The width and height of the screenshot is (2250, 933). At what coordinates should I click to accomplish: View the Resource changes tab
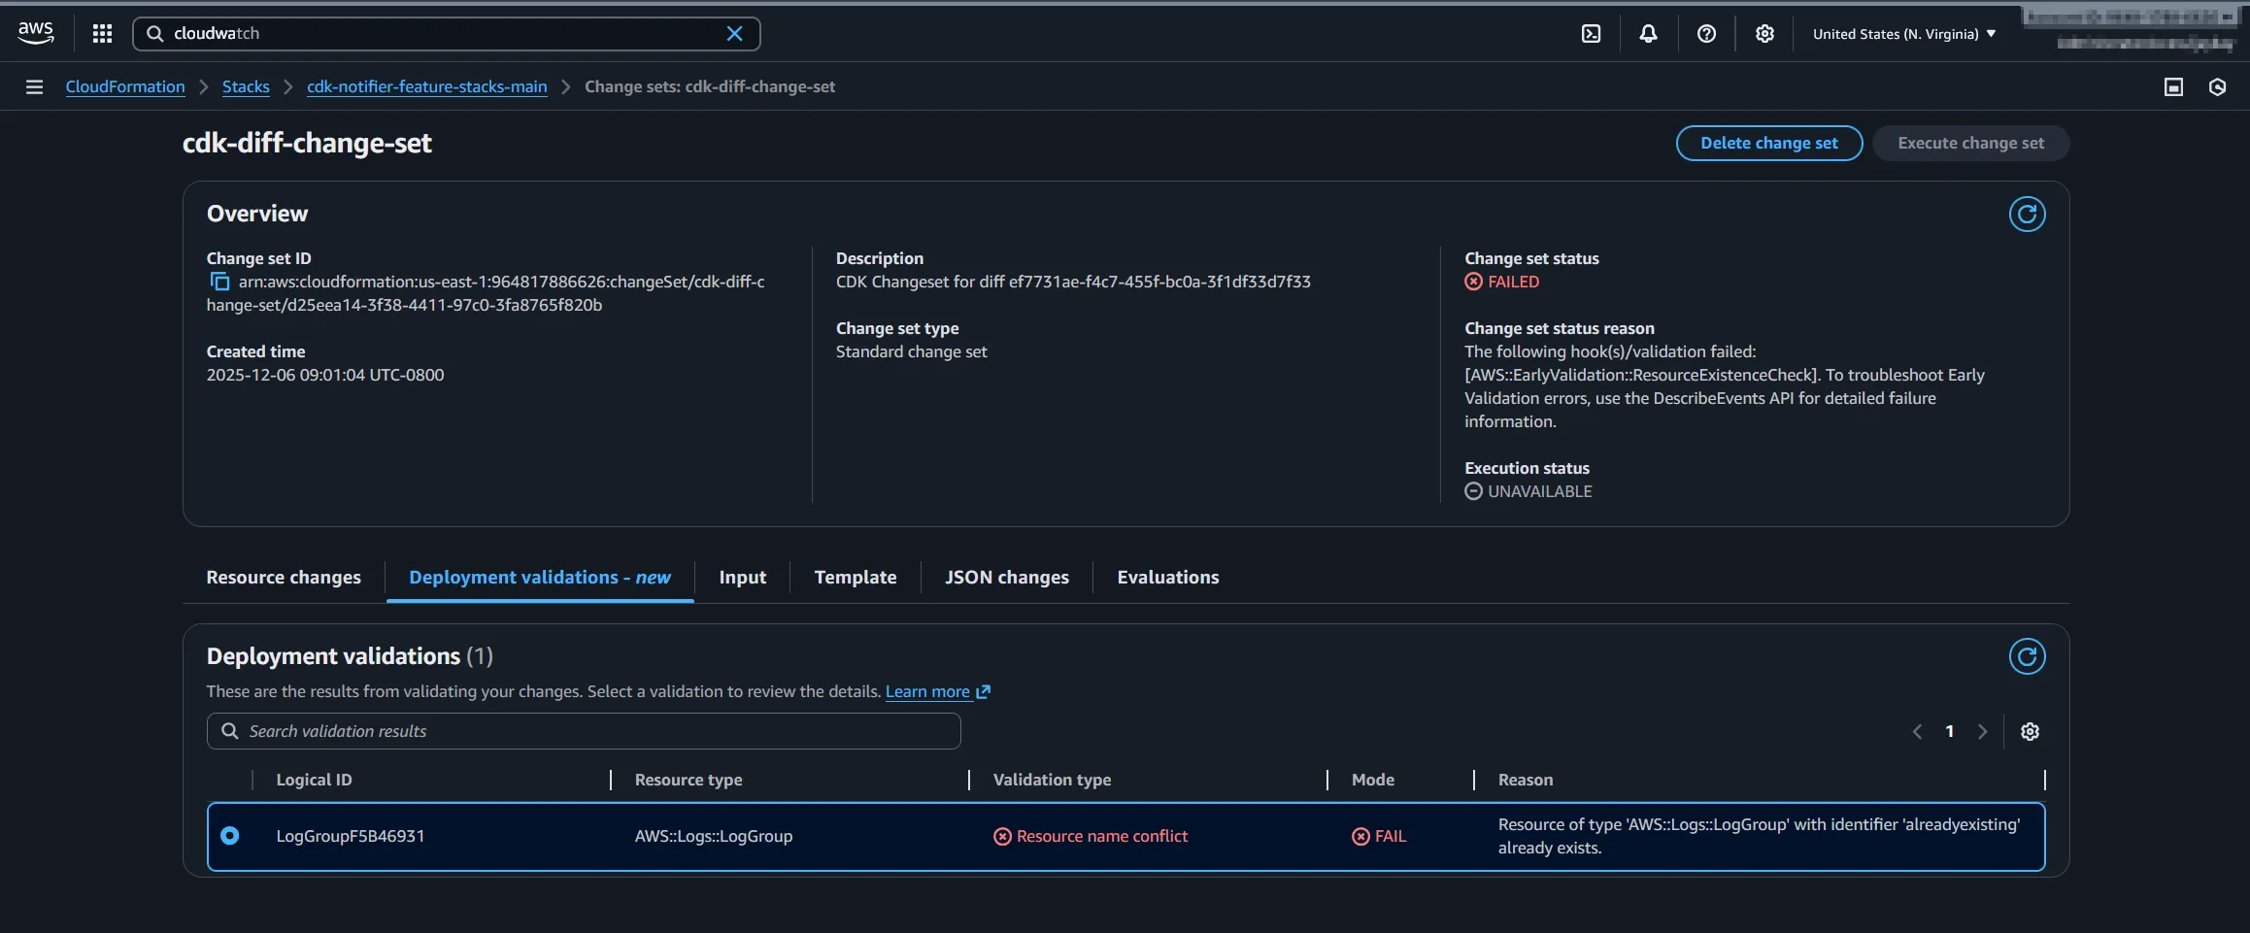pos(283,577)
